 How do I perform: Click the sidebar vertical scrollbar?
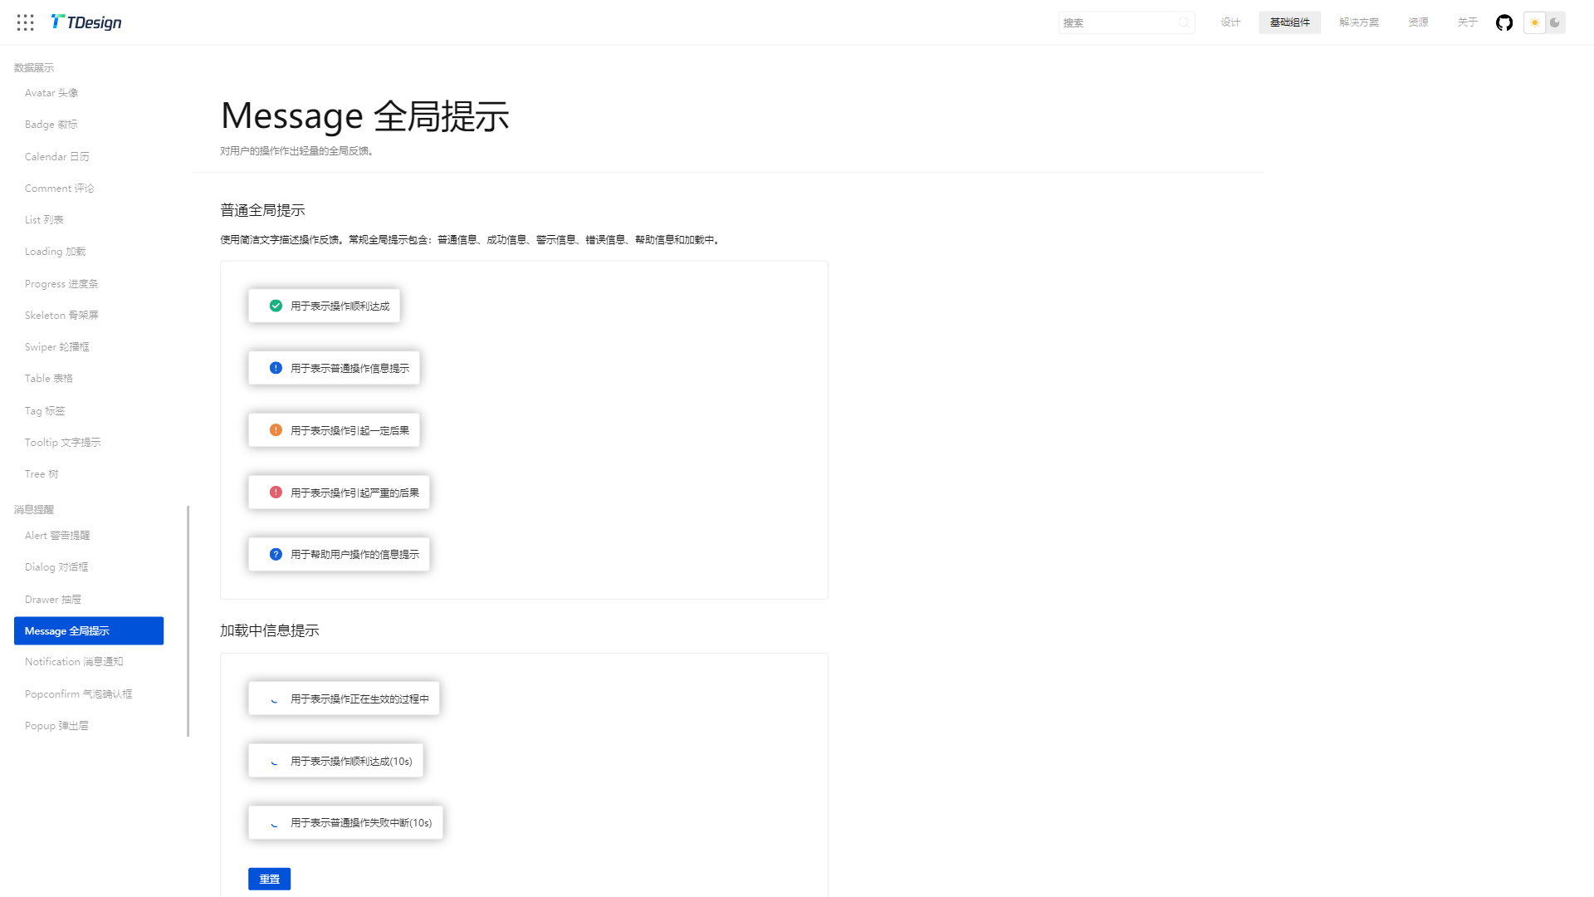click(x=188, y=620)
